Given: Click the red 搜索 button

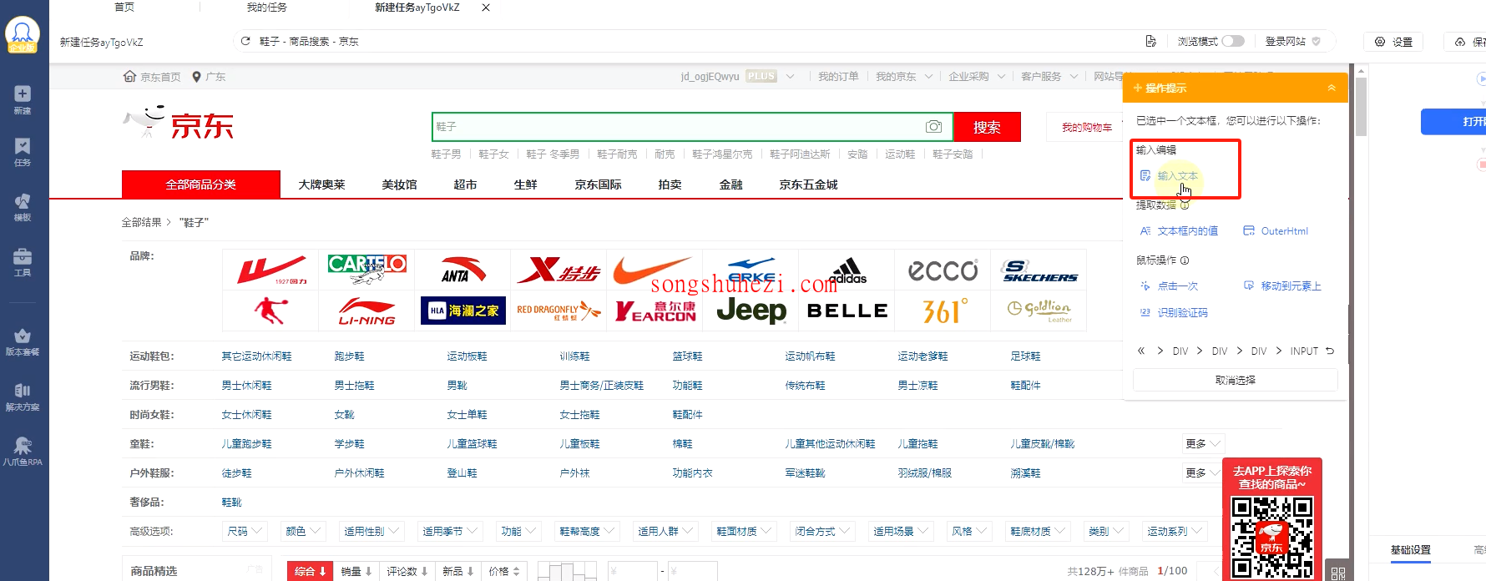Looking at the screenshot, I should pyautogui.click(x=987, y=127).
